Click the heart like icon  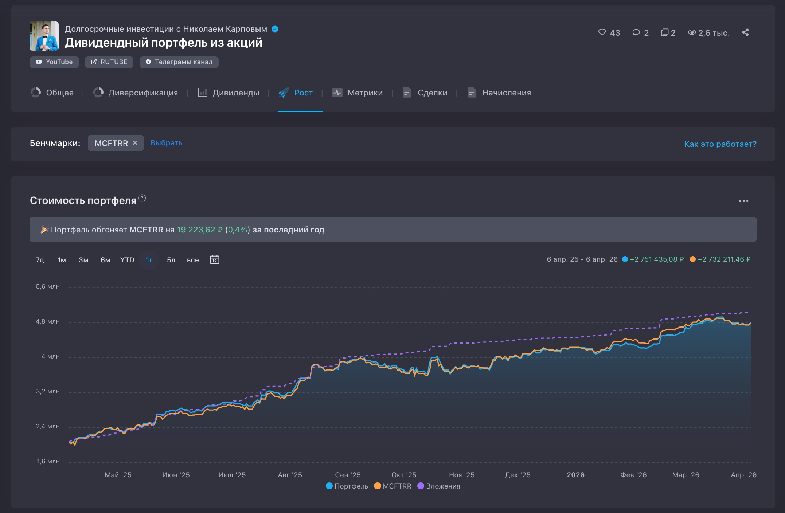pos(602,32)
